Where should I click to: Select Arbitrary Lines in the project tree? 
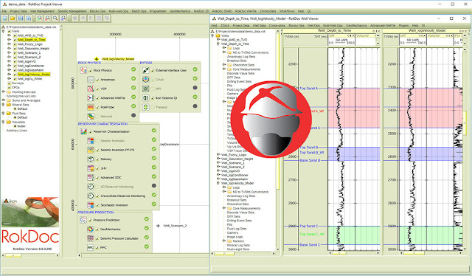(16, 131)
